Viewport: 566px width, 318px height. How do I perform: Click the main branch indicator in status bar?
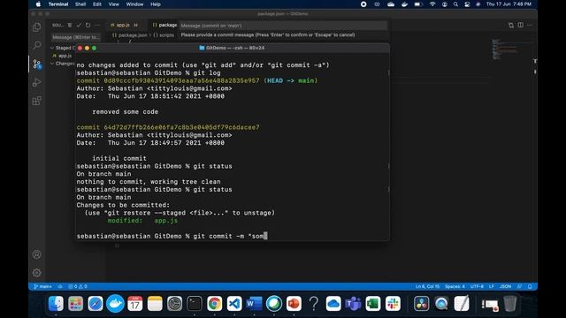pyautogui.click(x=43, y=286)
